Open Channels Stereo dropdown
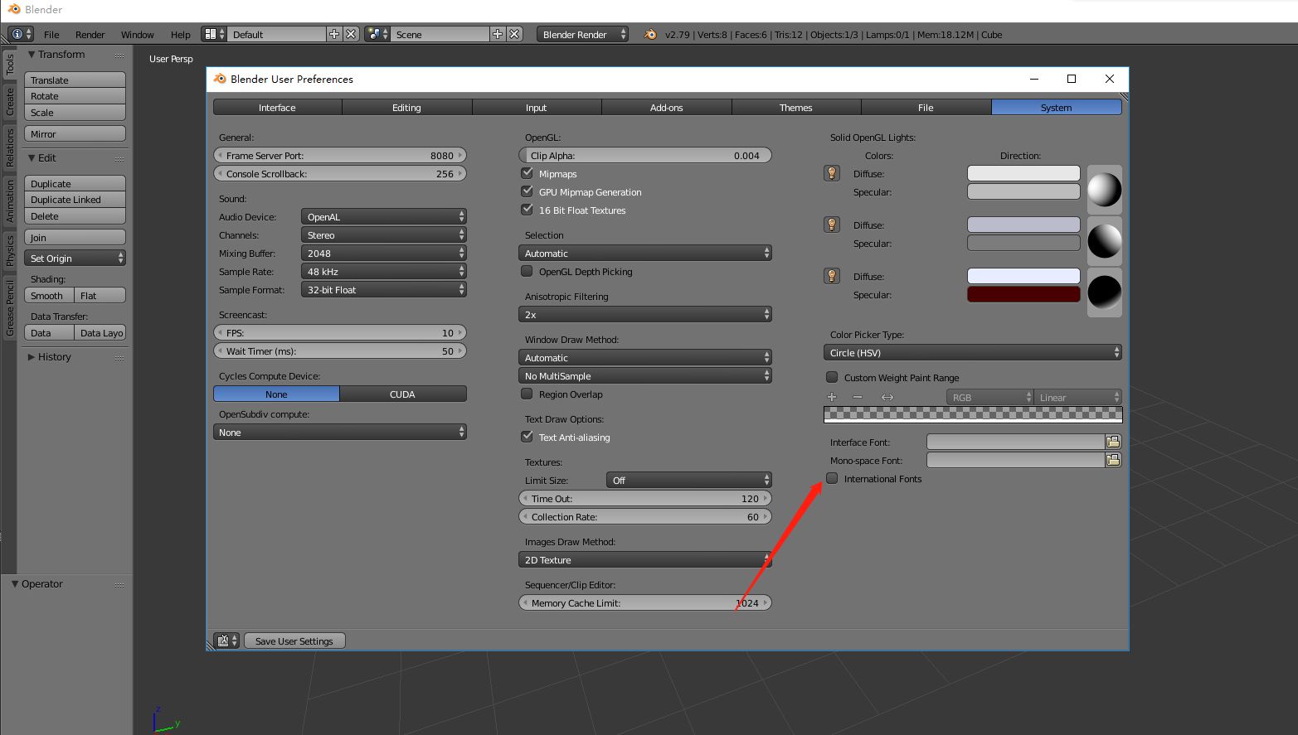 pos(384,235)
